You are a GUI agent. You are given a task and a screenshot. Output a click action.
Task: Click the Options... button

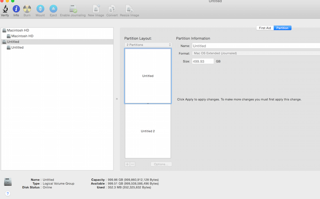coord(161,164)
